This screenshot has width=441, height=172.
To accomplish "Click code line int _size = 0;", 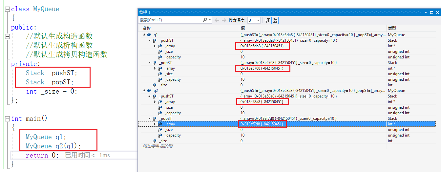I will [52, 91].
